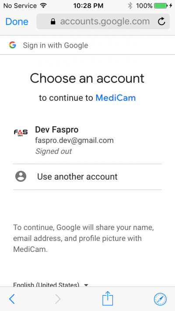The image size is (175, 311).
Task: Tap the accounts.google.com address field
Action: pyautogui.click(x=103, y=21)
